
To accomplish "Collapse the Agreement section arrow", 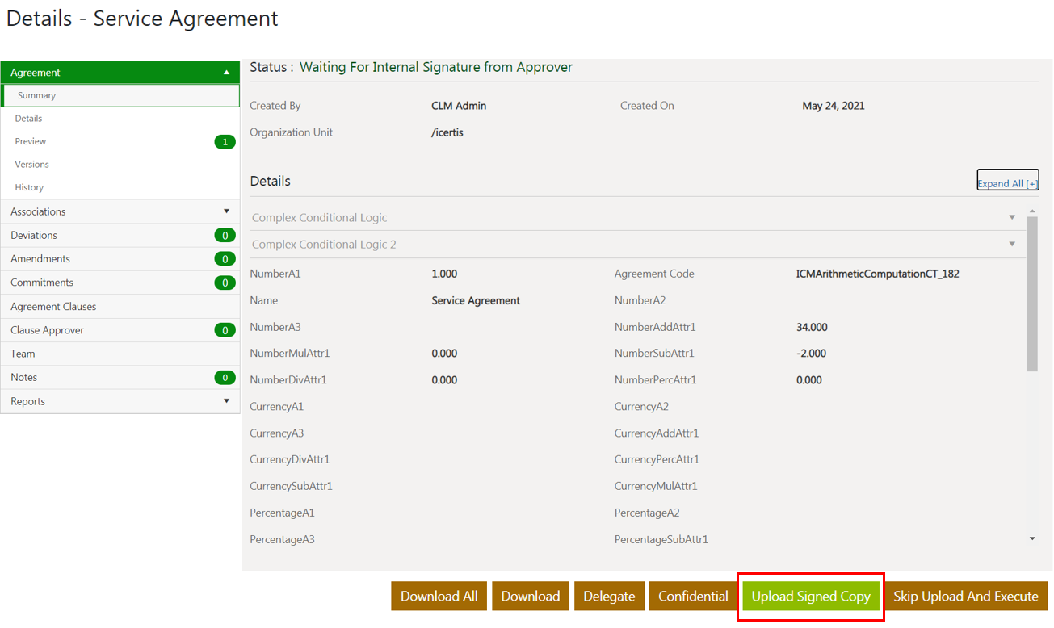I will [226, 73].
